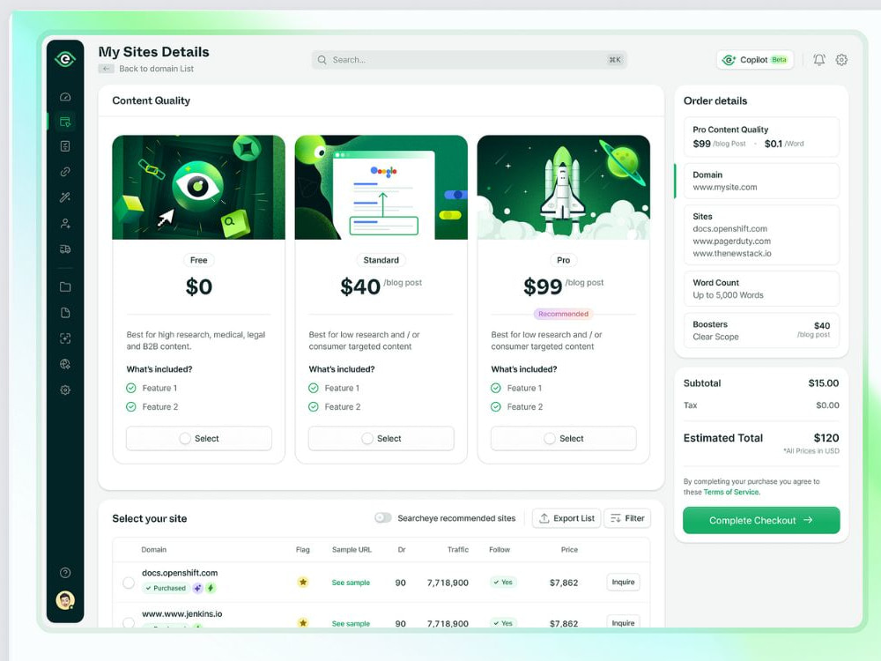Click Export List button
This screenshot has width=881, height=661.
[x=566, y=518]
